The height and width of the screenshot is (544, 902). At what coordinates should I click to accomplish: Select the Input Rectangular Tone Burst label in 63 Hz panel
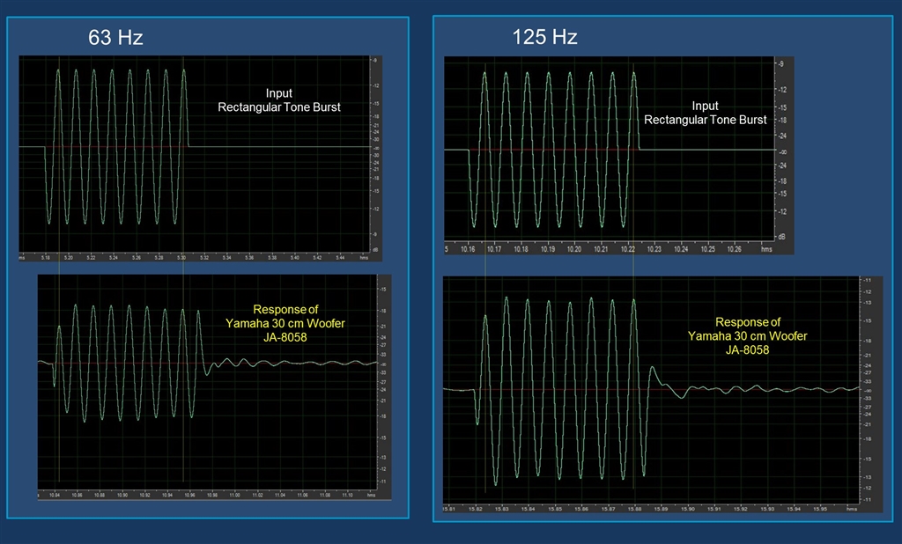pos(279,100)
